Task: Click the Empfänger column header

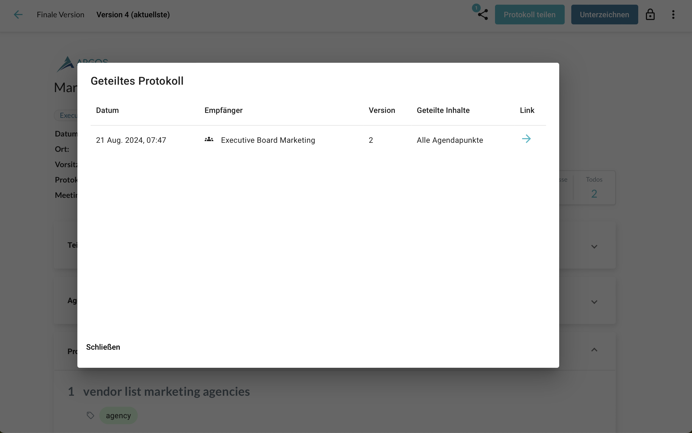Action: click(223, 110)
